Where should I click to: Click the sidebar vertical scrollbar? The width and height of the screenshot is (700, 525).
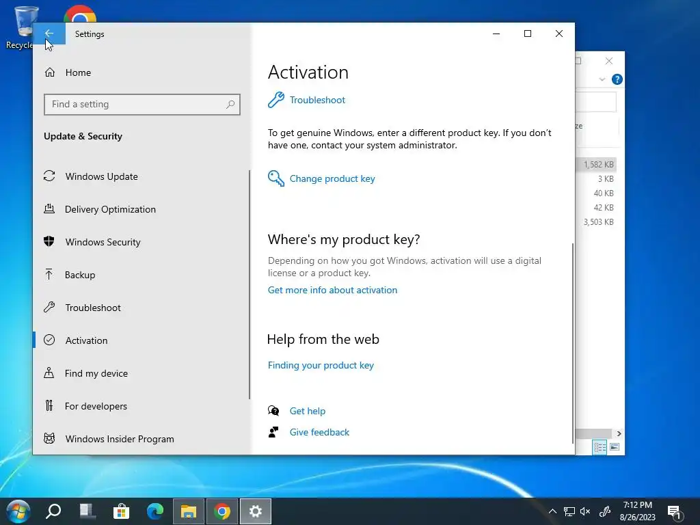click(x=249, y=285)
